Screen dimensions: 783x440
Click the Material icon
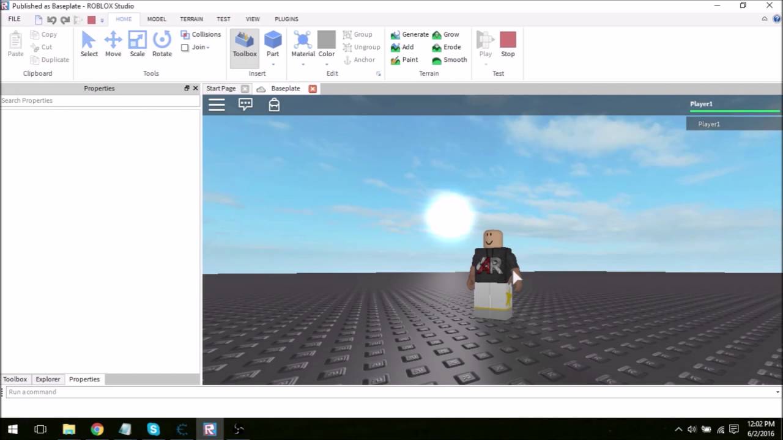(303, 40)
